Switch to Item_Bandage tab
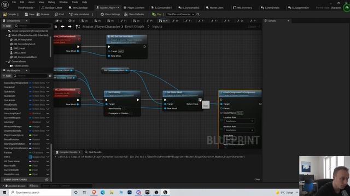Viewport: 350px width, 196px height. [x=78, y=8]
